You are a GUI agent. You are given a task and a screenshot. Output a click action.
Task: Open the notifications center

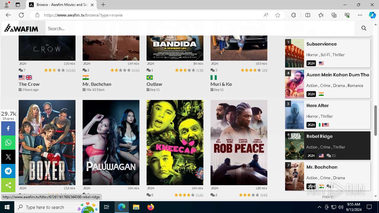coord(369,207)
